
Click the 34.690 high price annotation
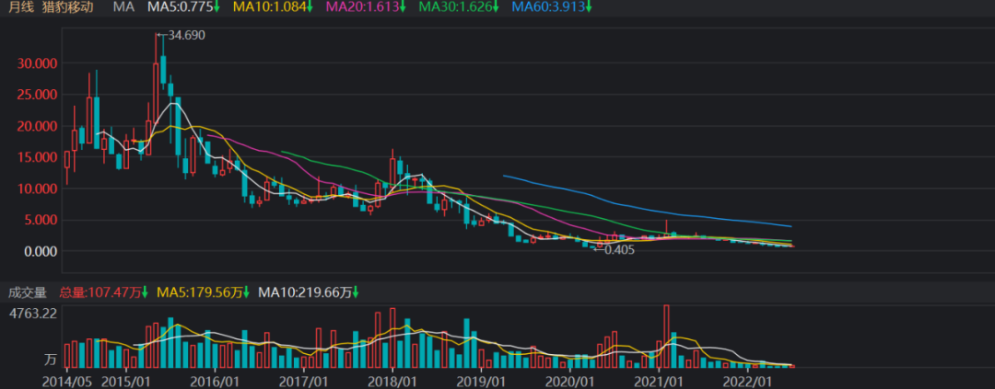(x=186, y=36)
